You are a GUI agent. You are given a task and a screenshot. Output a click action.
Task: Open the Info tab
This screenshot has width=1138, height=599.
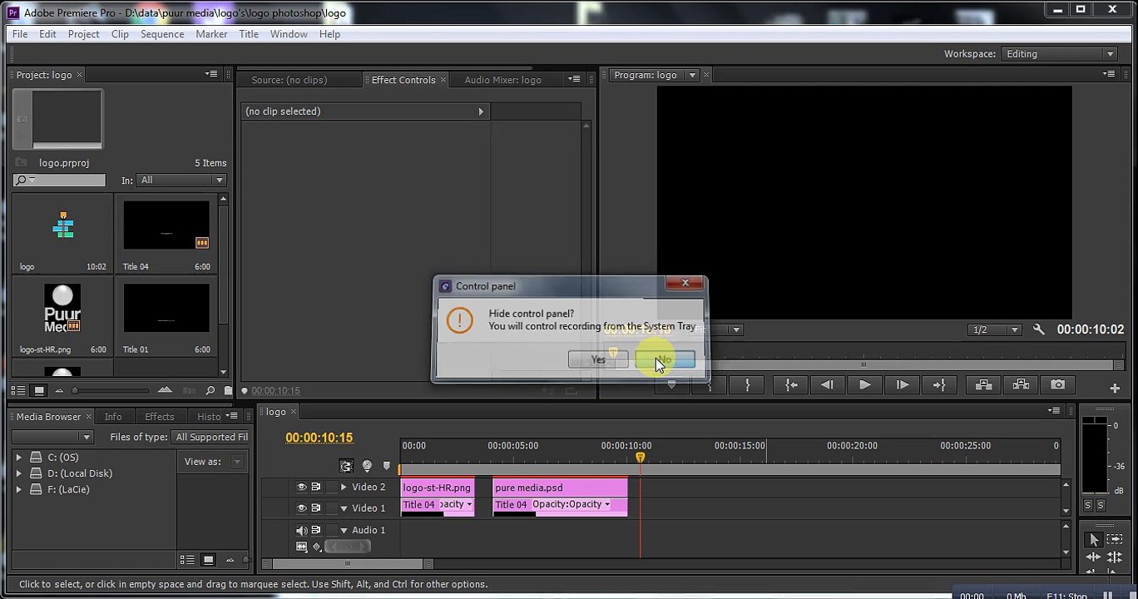tap(113, 417)
